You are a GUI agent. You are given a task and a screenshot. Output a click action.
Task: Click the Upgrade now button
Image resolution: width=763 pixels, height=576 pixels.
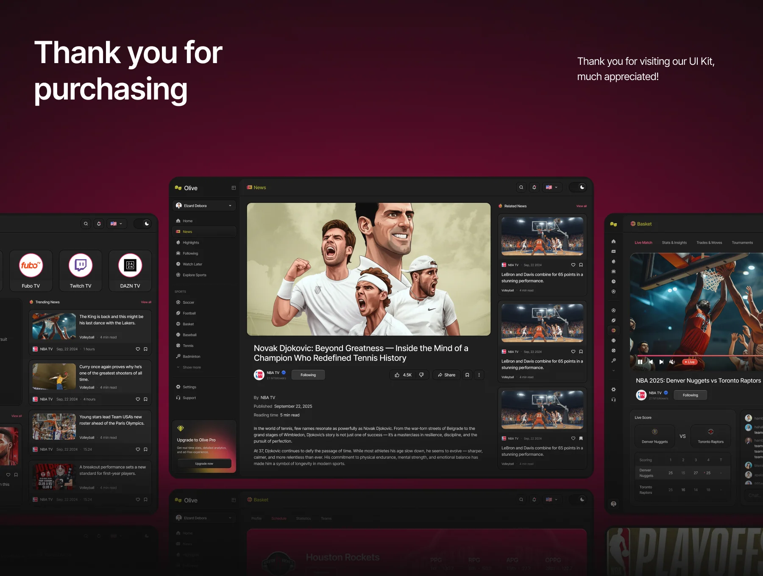(x=204, y=464)
